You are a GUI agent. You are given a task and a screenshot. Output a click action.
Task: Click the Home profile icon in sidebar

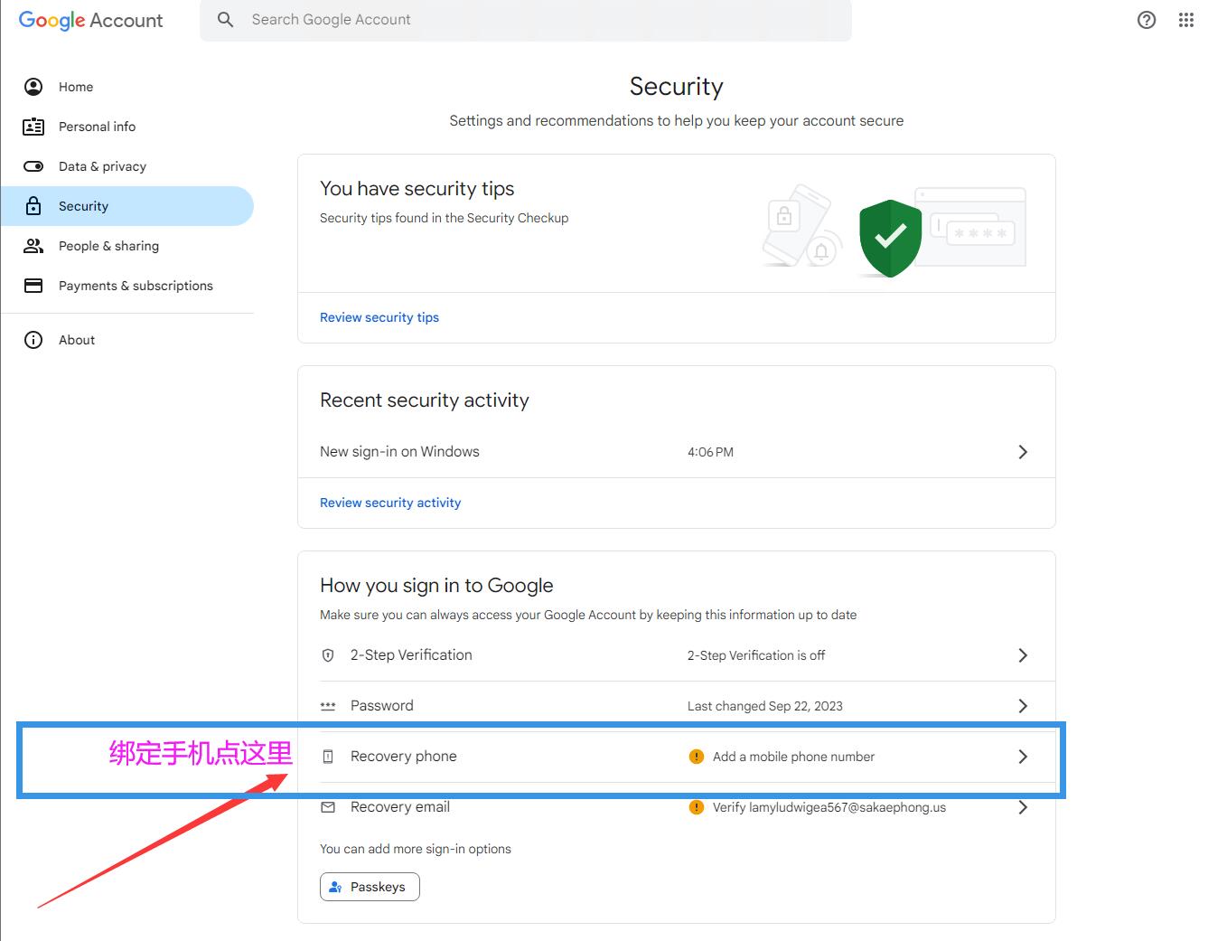click(33, 87)
